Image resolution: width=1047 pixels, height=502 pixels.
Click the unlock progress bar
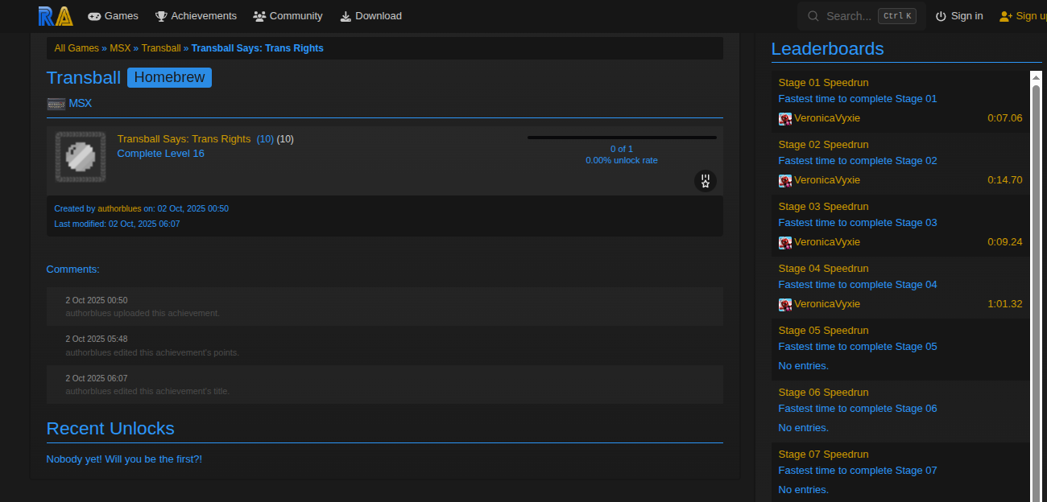[622, 138]
